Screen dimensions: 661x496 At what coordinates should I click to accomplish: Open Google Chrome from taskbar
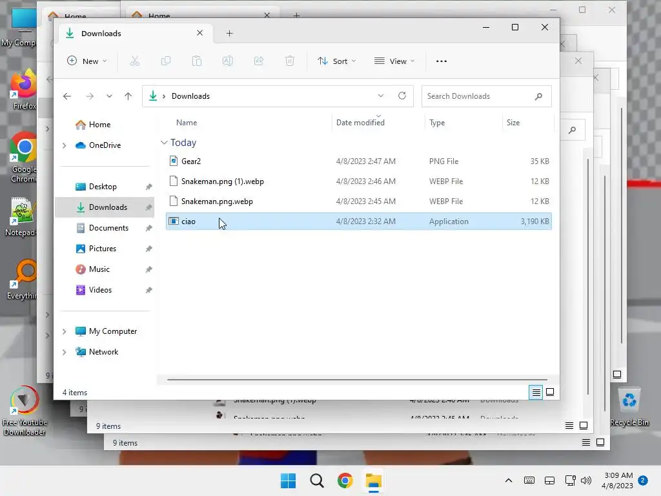point(345,480)
